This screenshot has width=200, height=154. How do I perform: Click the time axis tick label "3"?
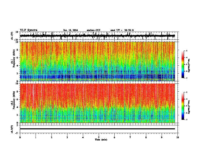click(67, 137)
